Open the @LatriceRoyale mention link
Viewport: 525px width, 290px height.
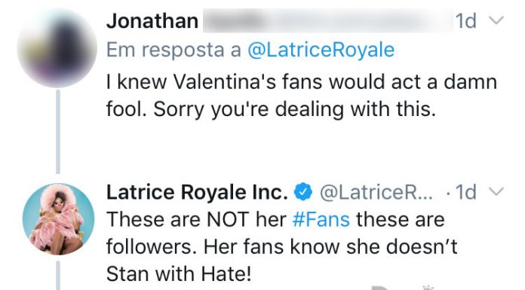[x=321, y=50]
